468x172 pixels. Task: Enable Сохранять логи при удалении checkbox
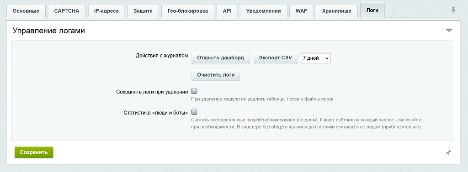(x=194, y=91)
